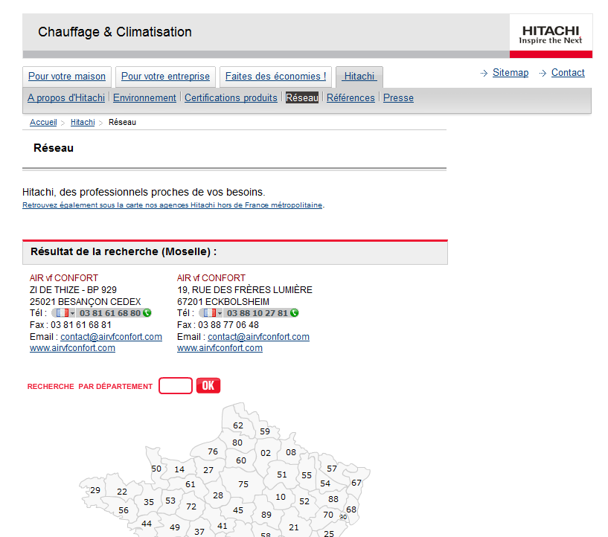Select department 44 on the map
The image size is (608, 537).
pyautogui.click(x=146, y=524)
